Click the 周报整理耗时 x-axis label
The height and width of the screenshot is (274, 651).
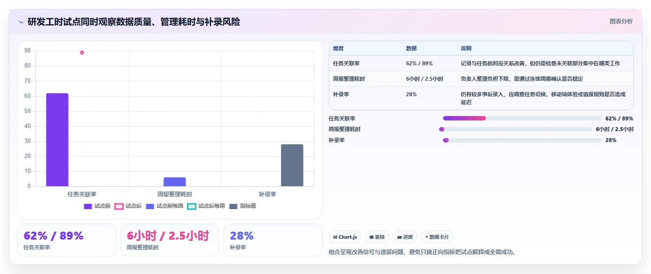(174, 194)
